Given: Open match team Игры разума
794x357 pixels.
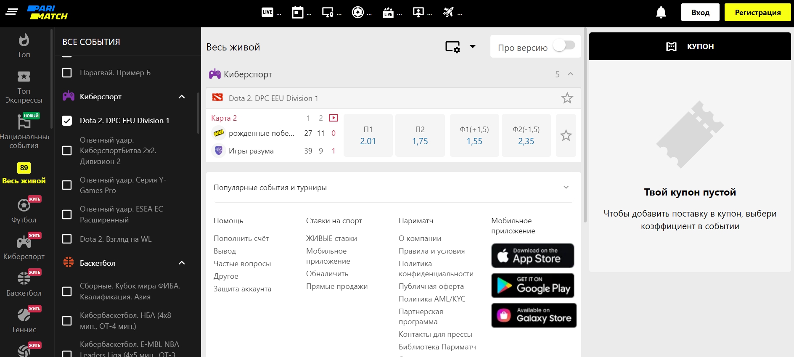Looking at the screenshot, I should (x=251, y=151).
